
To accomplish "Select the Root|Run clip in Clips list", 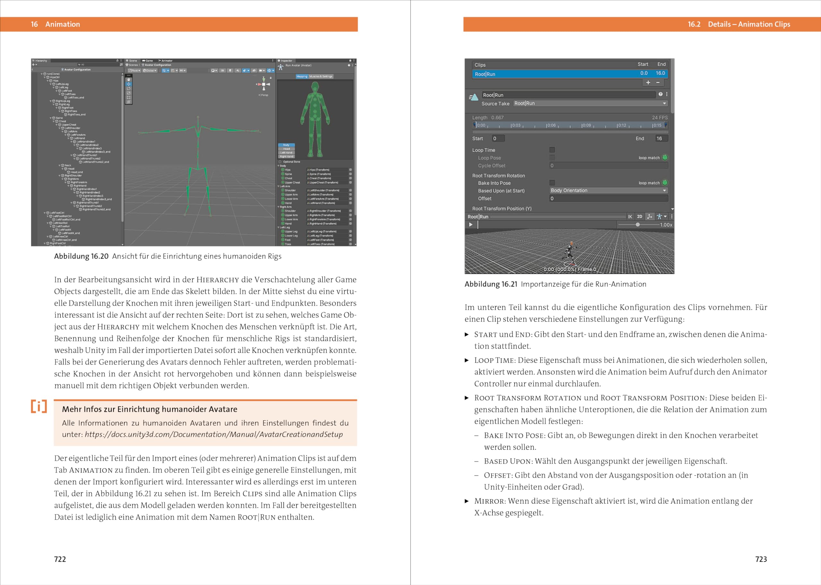I will tap(570, 73).
